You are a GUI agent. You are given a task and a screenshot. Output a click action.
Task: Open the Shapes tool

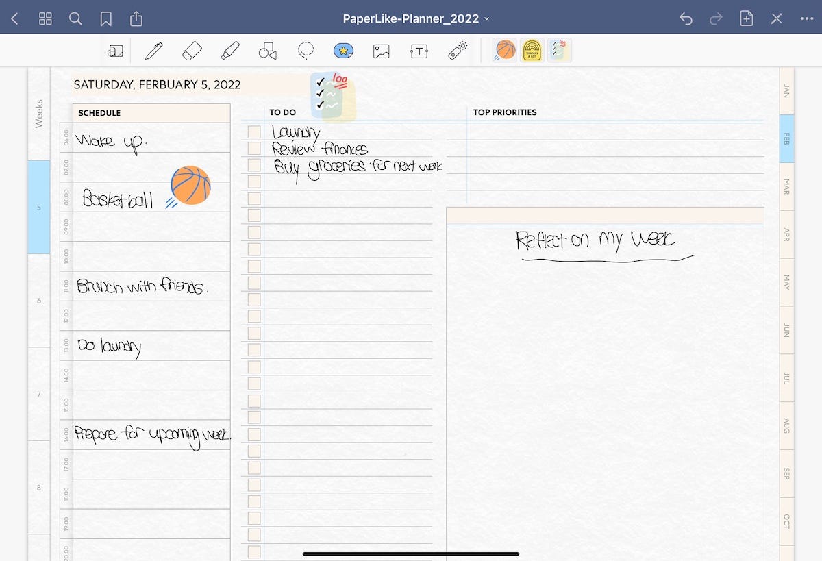[268, 50]
